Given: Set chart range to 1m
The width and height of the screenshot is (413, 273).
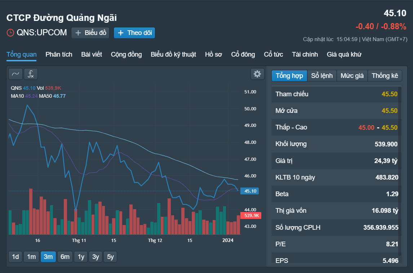Looking at the screenshot, I should 31,257.
